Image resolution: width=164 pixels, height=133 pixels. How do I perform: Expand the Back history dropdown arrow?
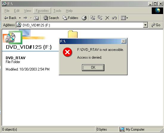[x=20, y=18]
